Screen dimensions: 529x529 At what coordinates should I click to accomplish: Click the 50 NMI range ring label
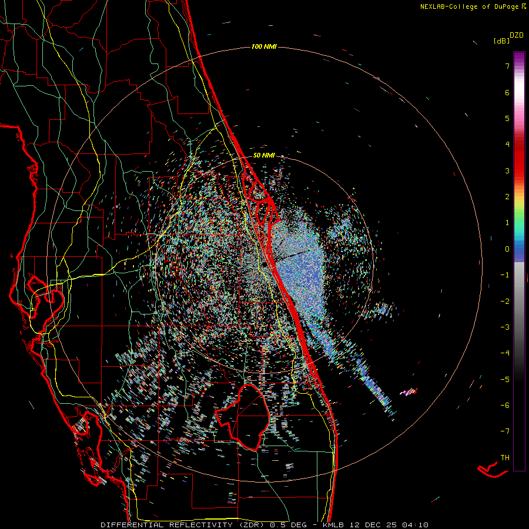[264, 156]
